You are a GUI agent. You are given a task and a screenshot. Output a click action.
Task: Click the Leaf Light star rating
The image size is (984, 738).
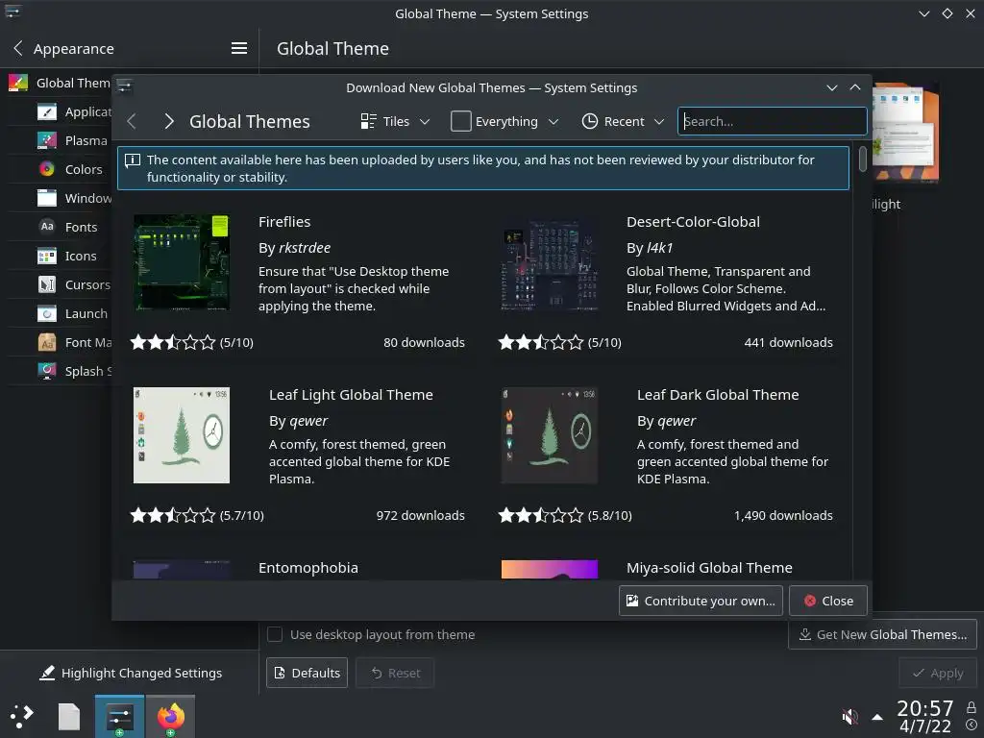point(173,515)
